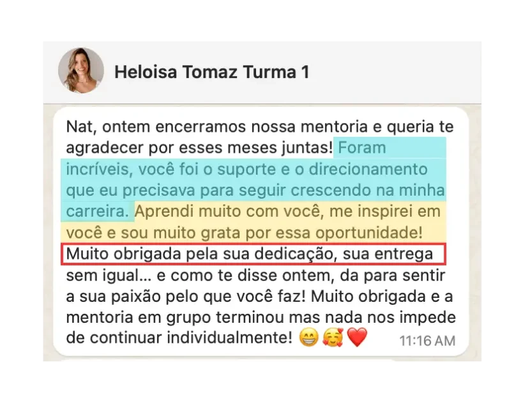This screenshot has height=406, width=530.
Task: Click the cyan highlight on 'Foram'
Action: pyautogui.click(x=362, y=148)
